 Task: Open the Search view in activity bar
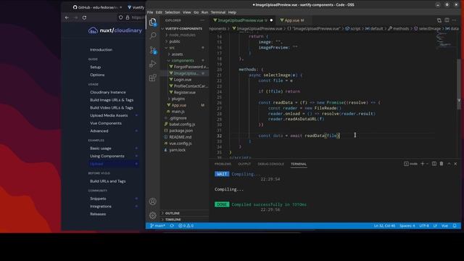click(153, 36)
